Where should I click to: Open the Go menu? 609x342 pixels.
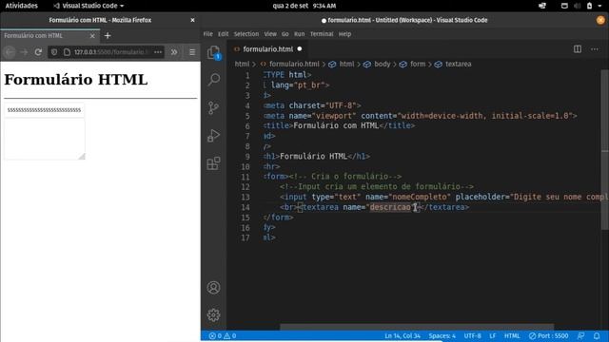[x=285, y=34]
